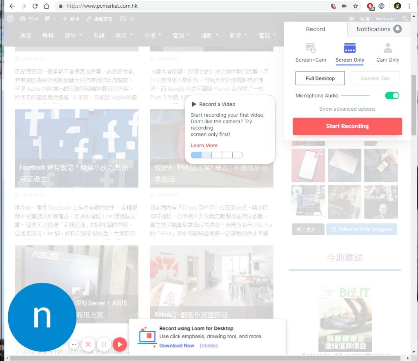Choose Current Tab capture
This screenshot has width=418, height=361.
tap(375, 78)
